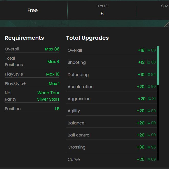Click the max-cap icon in the Agility row
This screenshot has width=169, height=169.
pyautogui.click(x=149, y=111)
